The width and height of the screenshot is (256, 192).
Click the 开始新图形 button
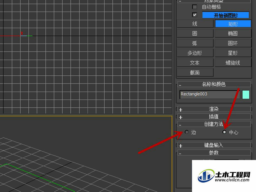click(226, 15)
